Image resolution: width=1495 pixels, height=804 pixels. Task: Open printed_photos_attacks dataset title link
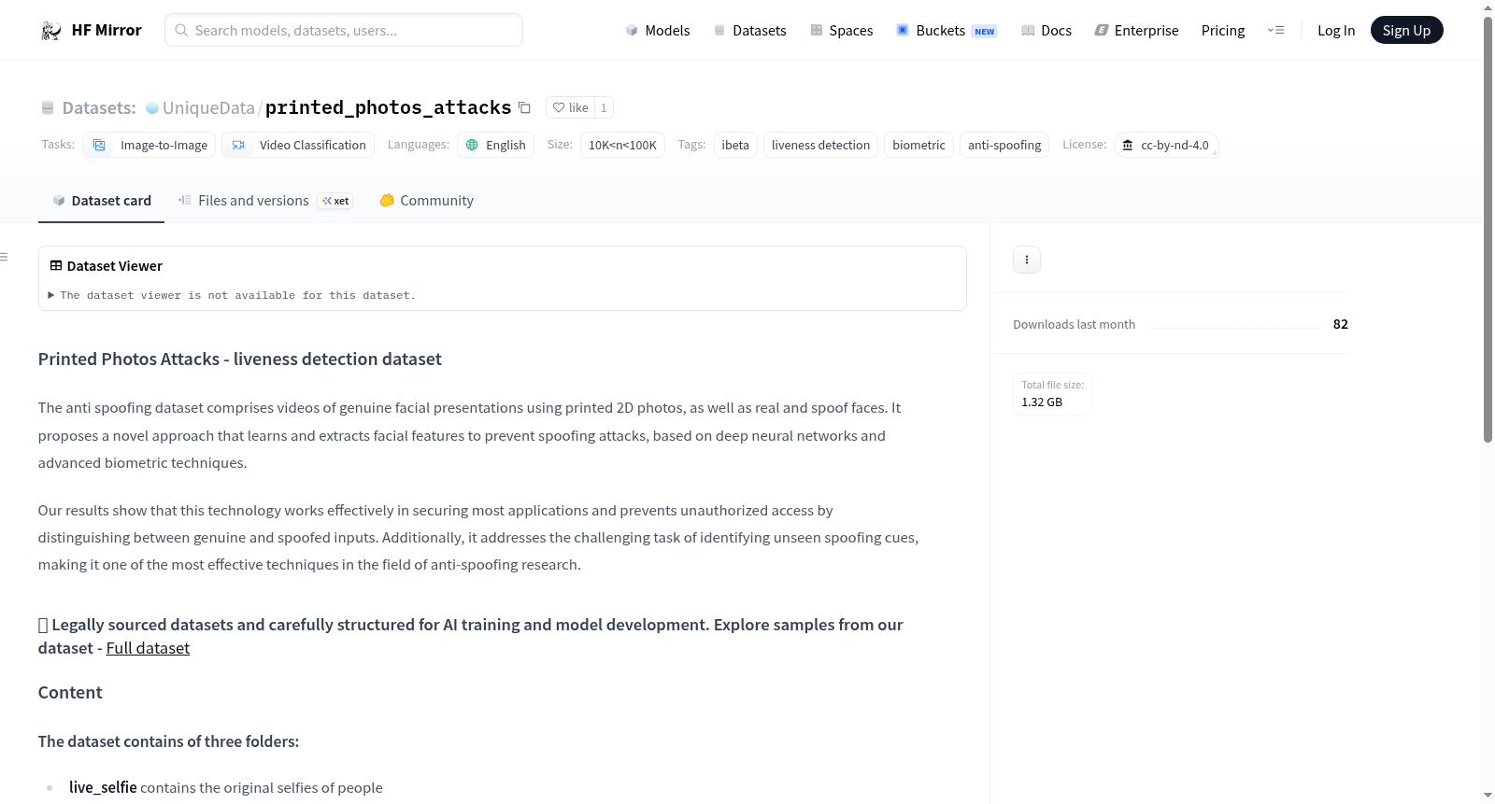click(388, 107)
